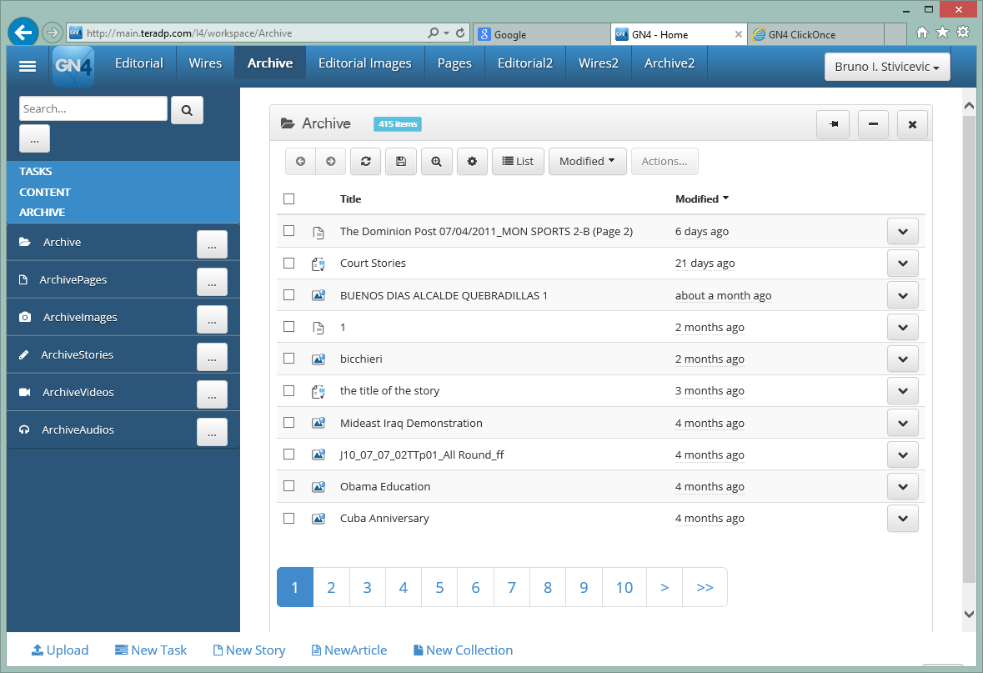Close the Archive panel with X button

coord(912,124)
